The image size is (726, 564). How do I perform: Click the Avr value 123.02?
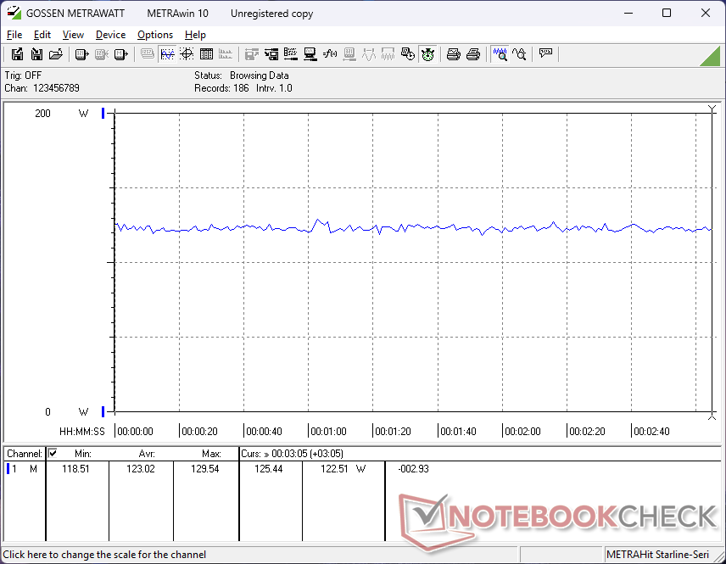140,469
